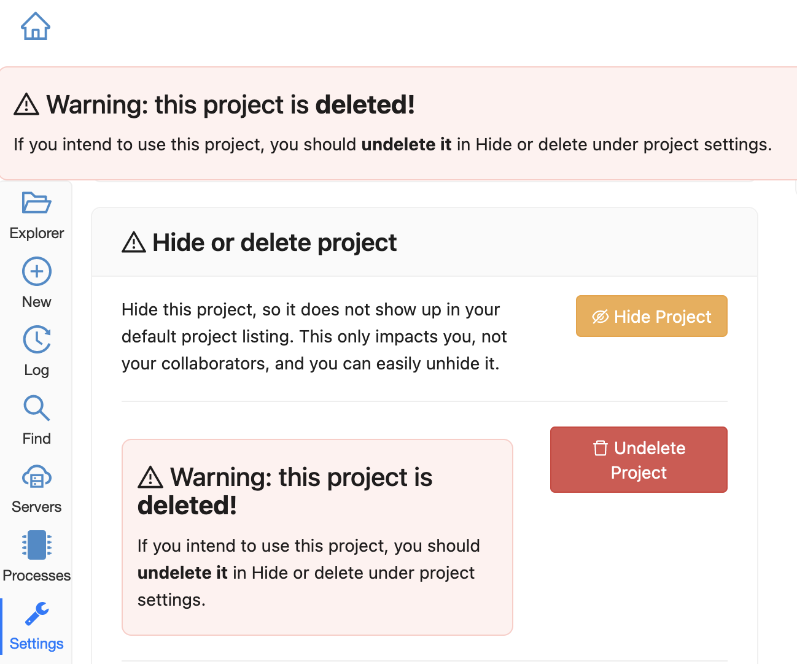
Task: Go to the home page icon
Action: click(36, 26)
